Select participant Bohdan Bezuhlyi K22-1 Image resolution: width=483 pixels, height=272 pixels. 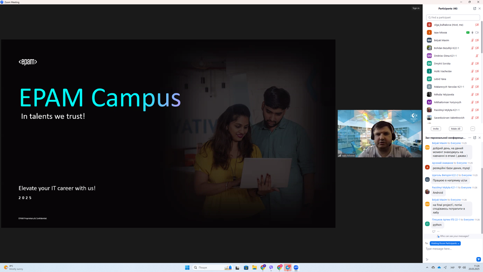(x=453, y=48)
